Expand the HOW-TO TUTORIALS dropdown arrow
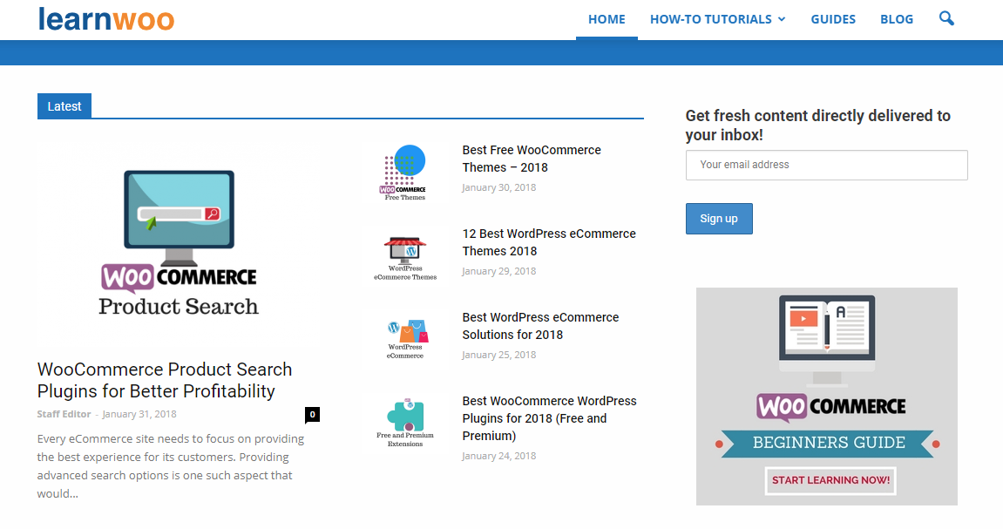 [782, 19]
